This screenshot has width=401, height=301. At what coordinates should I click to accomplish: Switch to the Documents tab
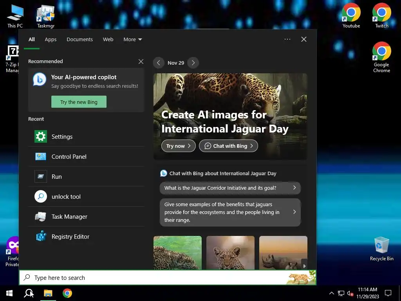79,40
